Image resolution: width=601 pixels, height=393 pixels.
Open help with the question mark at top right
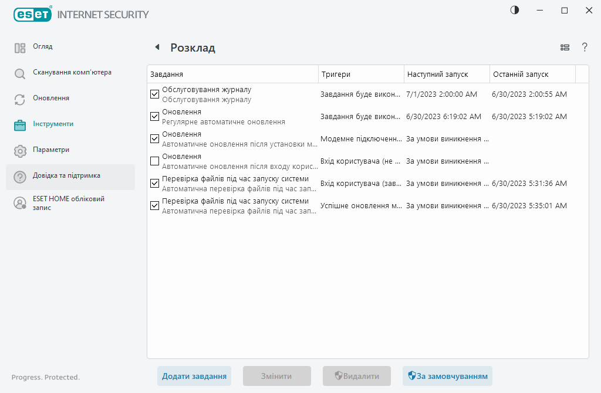(x=585, y=48)
